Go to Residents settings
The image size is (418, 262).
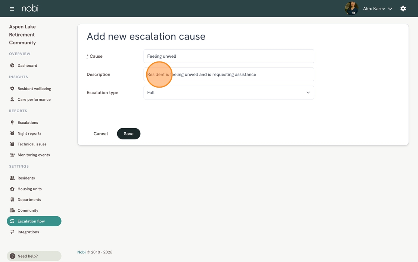(x=26, y=178)
